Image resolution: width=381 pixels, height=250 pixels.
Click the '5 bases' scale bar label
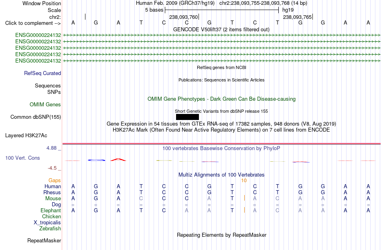pyautogui.click(x=154, y=10)
